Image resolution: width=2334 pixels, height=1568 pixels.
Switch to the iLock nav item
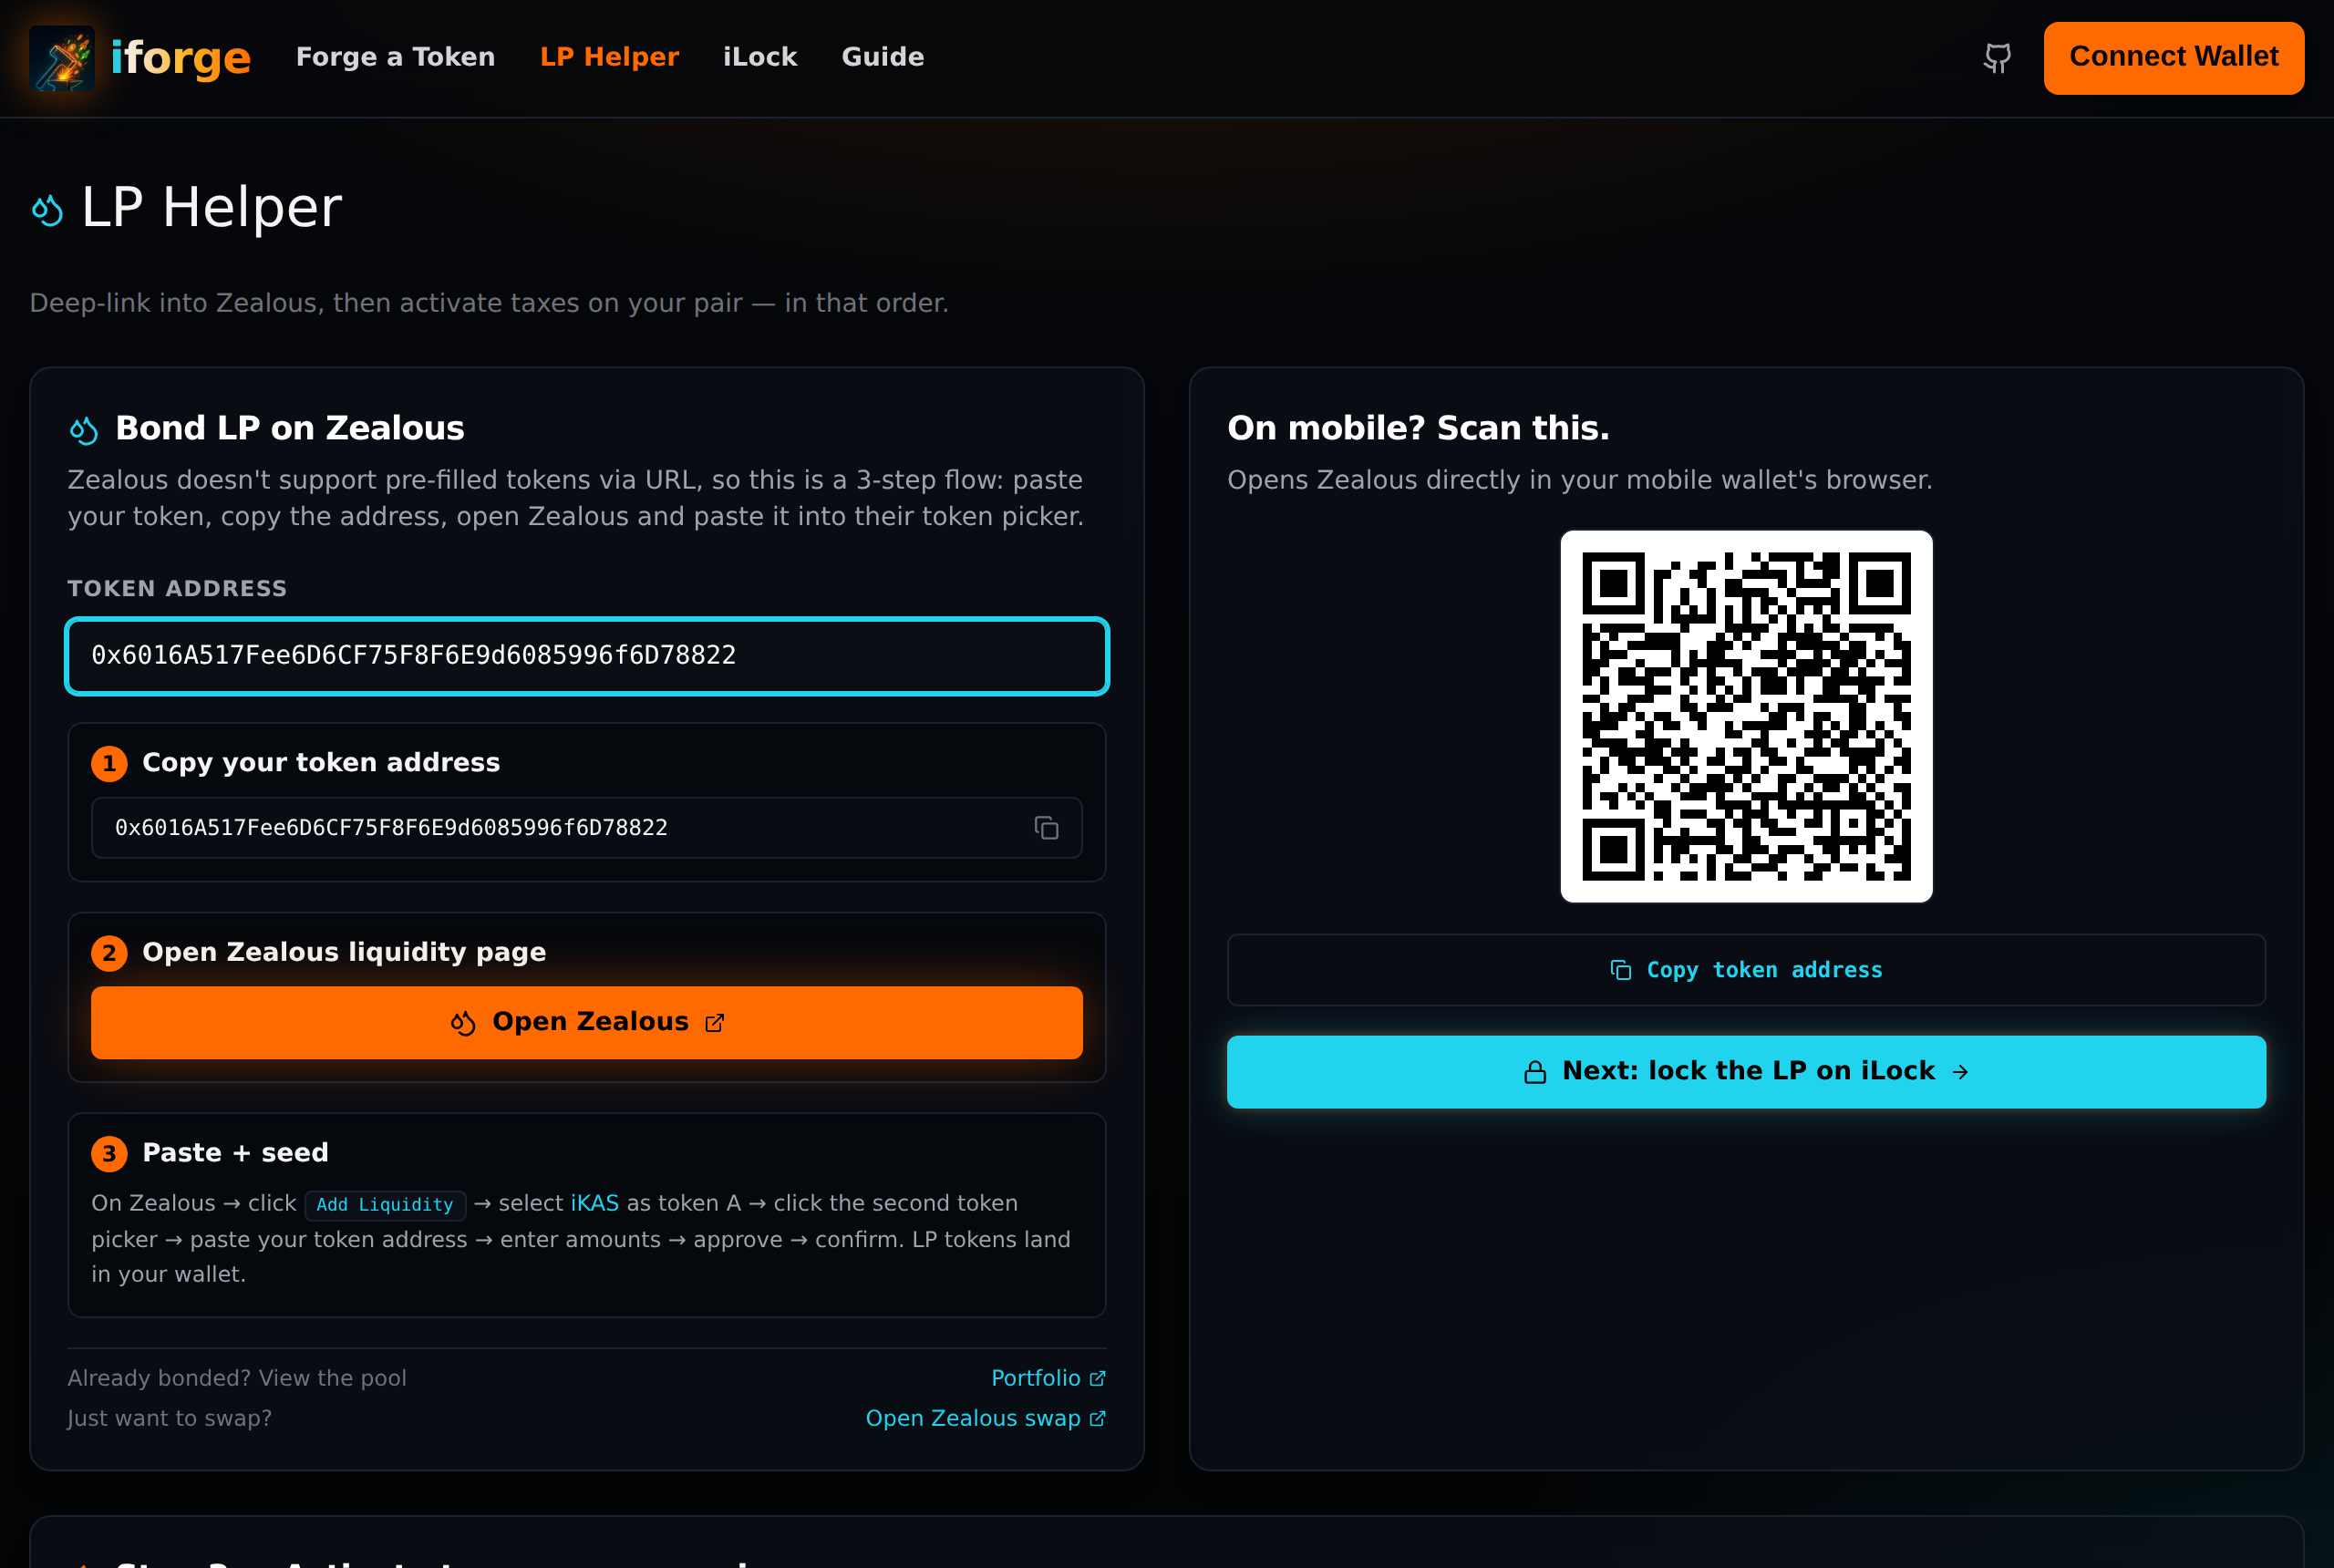759,57
